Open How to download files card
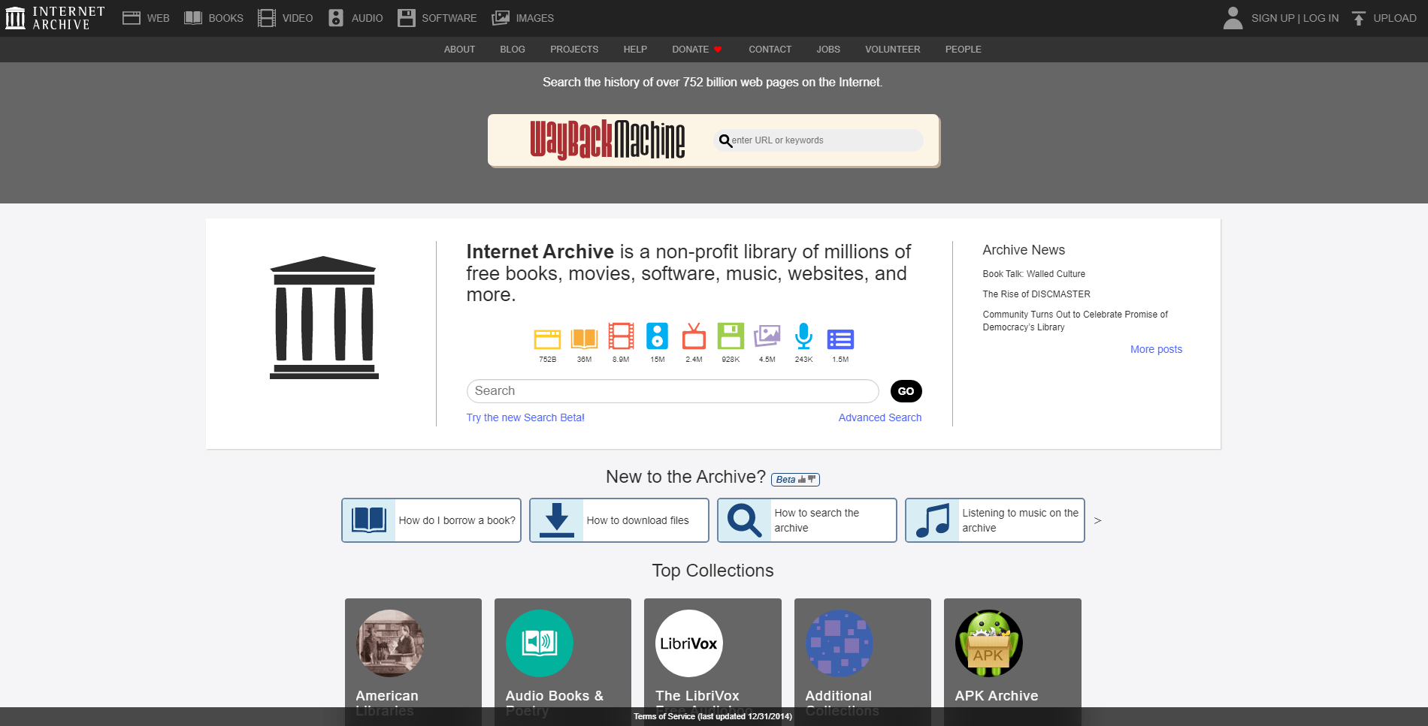The width and height of the screenshot is (1428, 726). pos(619,520)
